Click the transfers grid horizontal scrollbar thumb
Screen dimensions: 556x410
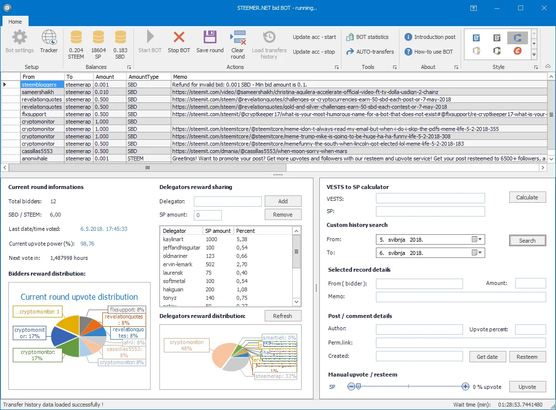(148, 168)
